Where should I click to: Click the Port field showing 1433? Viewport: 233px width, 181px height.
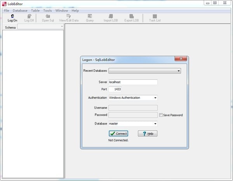pyautogui.click(x=115, y=89)
